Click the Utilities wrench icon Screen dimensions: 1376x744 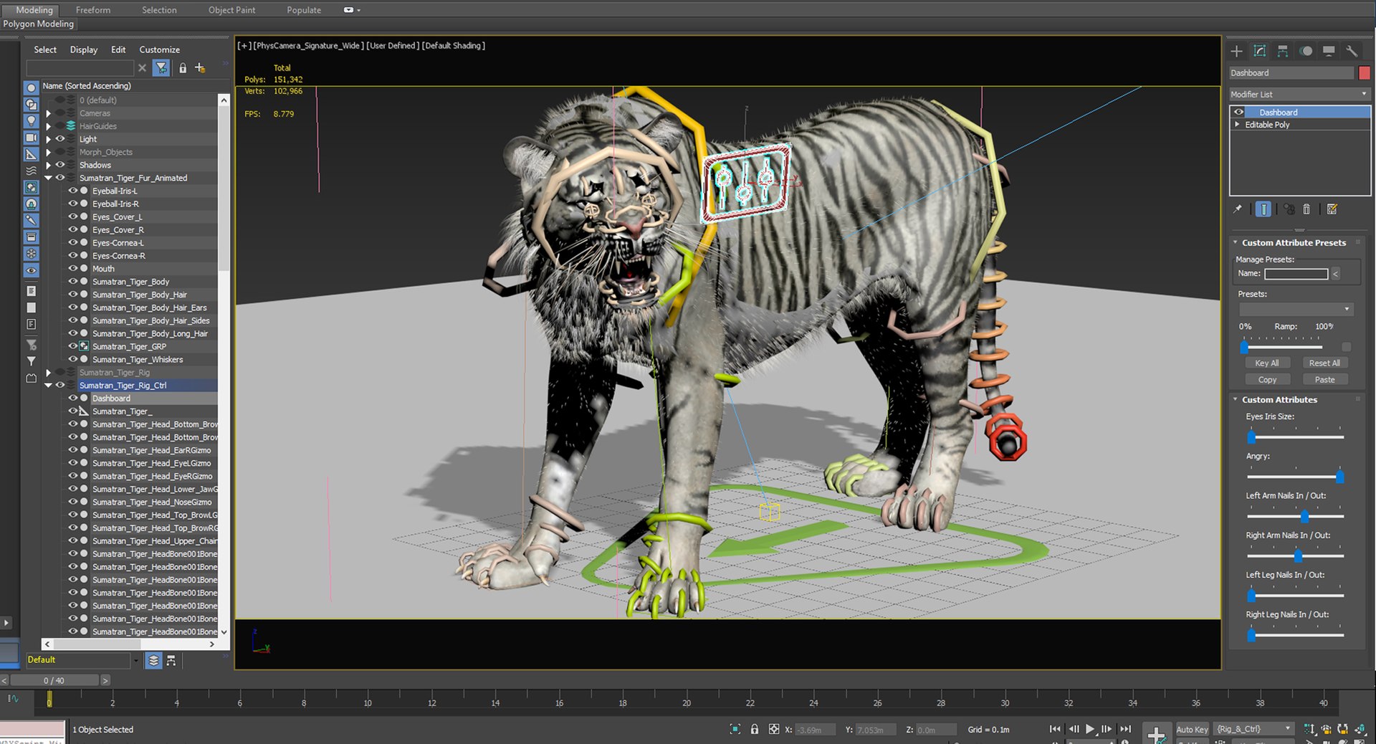click(x=1353, y=51)
